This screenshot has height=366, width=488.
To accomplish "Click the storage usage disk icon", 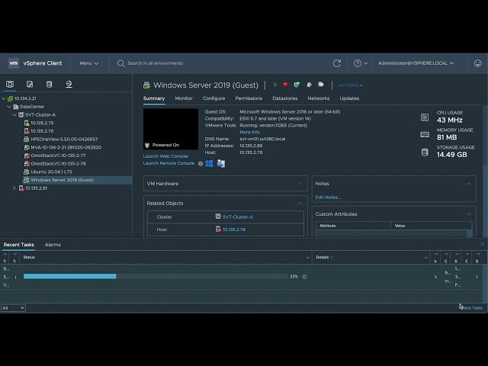I will click(x=425, y=152).
